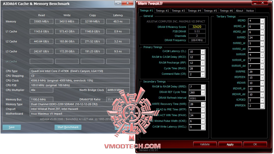Open the Timings #6 tab
Viewport: 274px width, 154px height.
coord(226,11)
